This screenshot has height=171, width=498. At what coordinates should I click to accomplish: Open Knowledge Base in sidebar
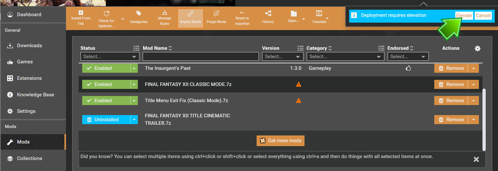pyautogui.click(x=33, y=95)
